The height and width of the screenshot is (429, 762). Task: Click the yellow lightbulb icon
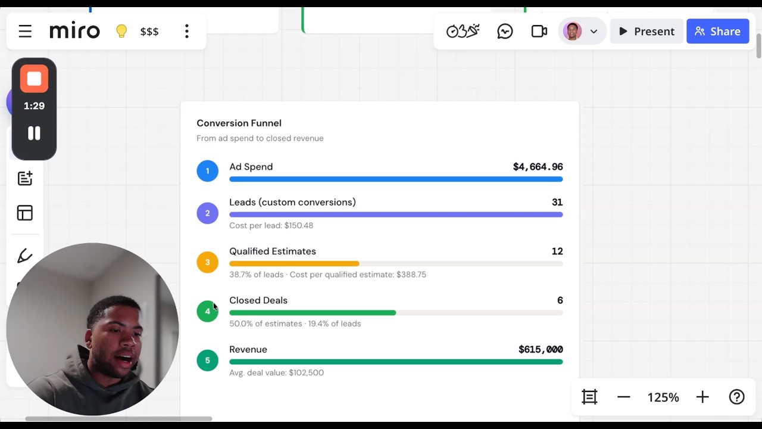[x=121, y=31]
